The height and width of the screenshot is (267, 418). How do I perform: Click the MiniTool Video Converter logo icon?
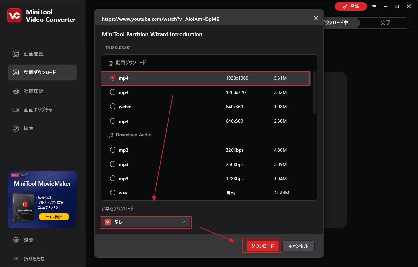point(15,16)
